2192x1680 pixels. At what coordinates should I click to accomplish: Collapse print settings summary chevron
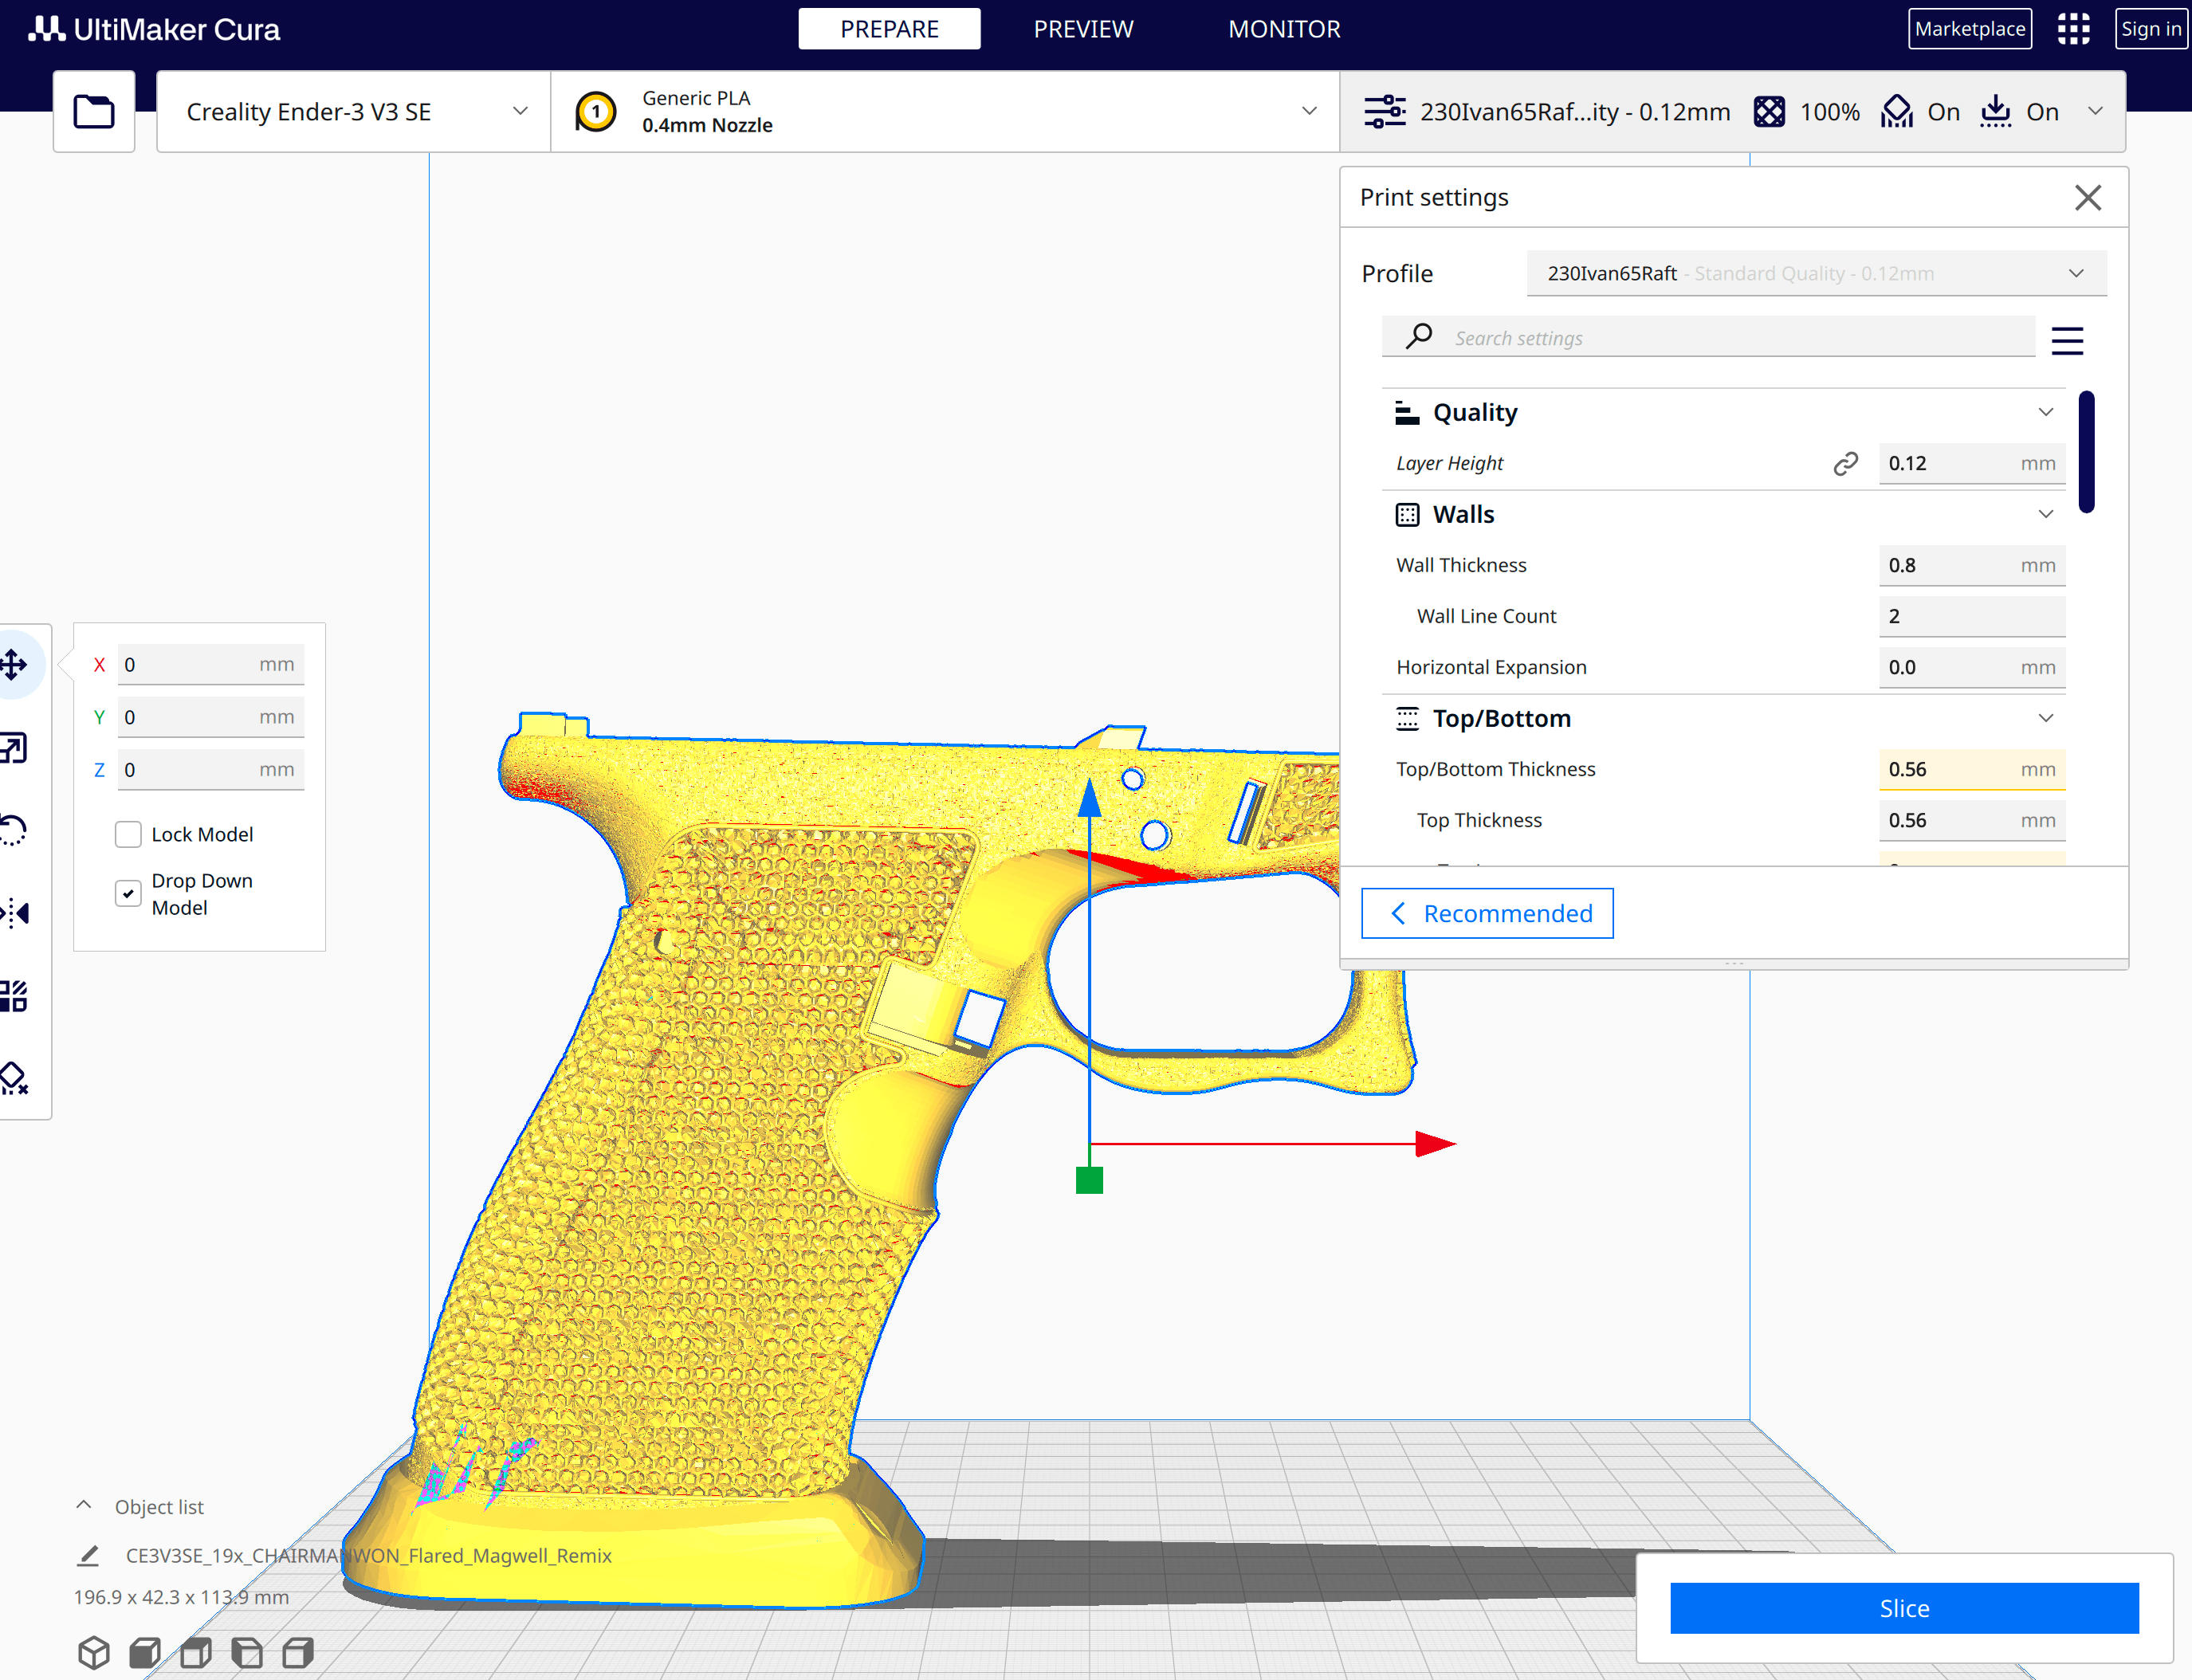point(2095,111)
